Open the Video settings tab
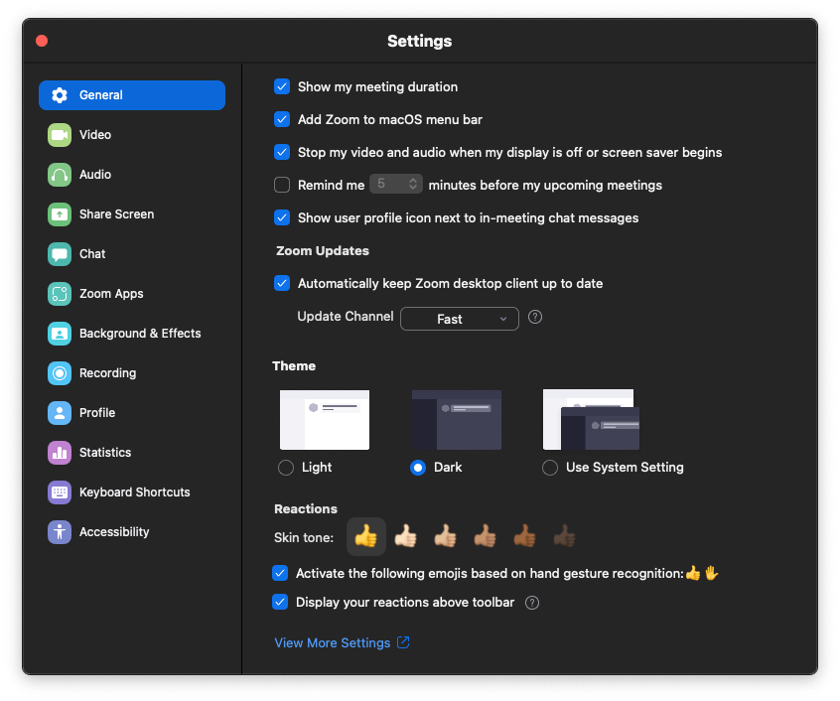Image resolution: width=840 pixels, height=701 pixels. point(132,135)
